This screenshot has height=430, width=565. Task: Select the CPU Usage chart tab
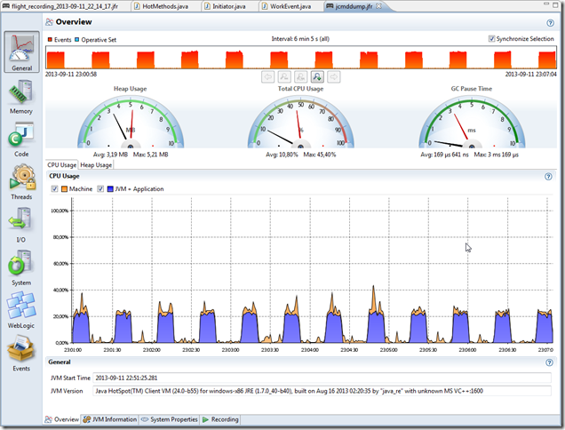point(62,164)
